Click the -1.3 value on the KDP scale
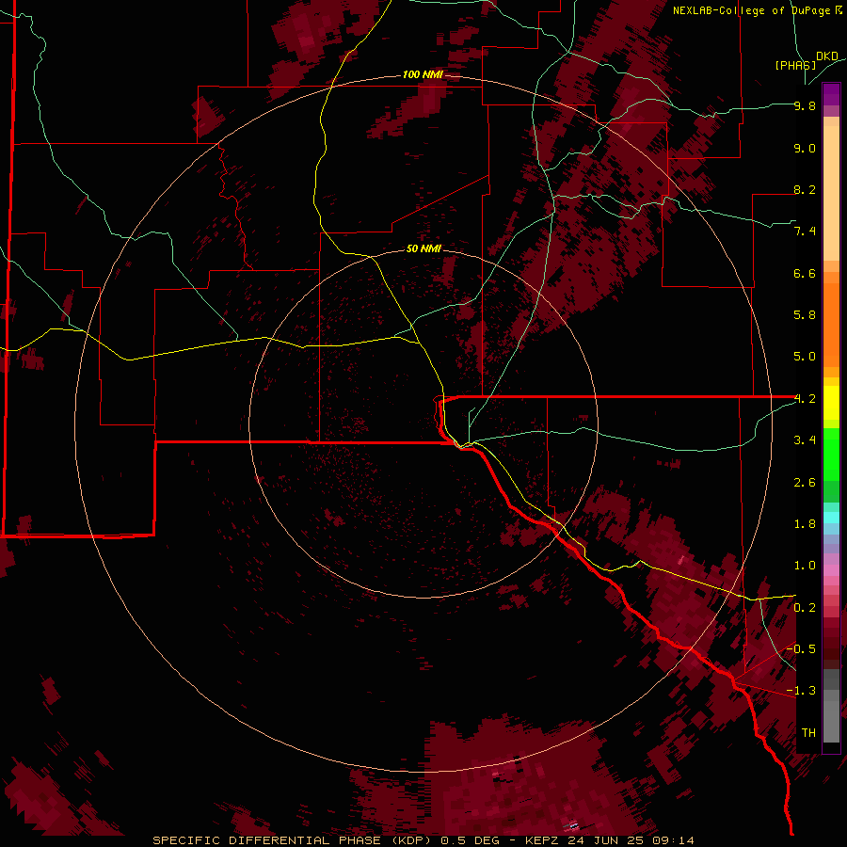Viewport: 847px width, 847px height. 801,691
